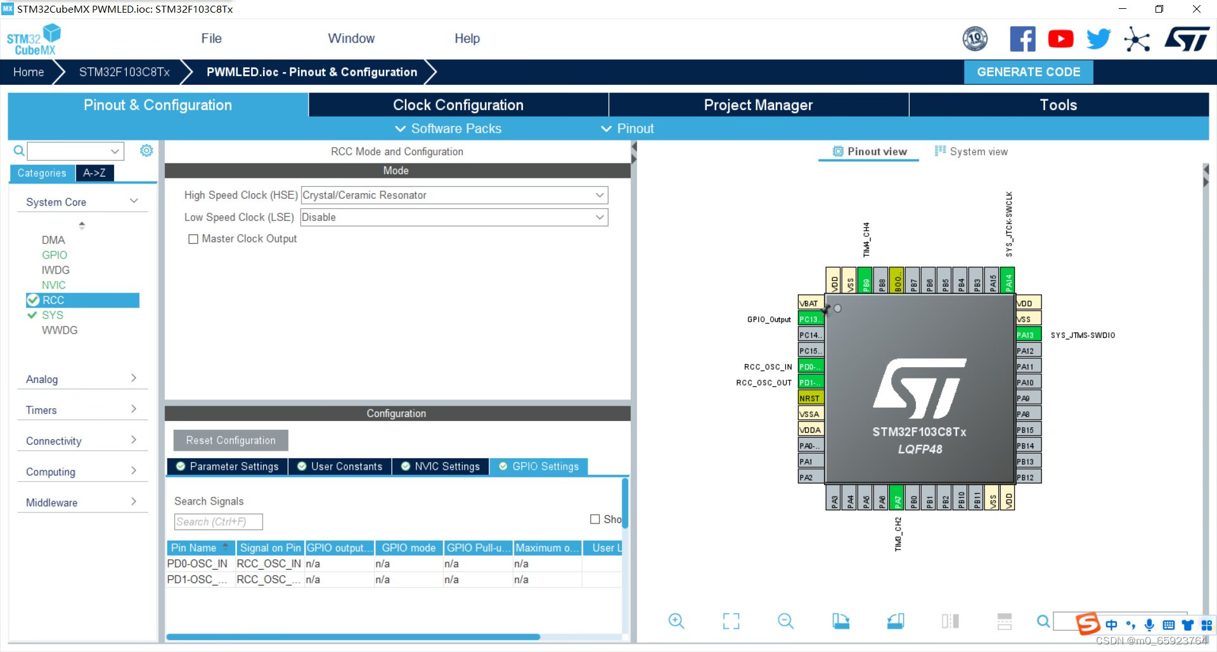The height and width of the screenshot is (652, 1217).
Task: Zoom in on the pinout view
Action: [x=676, y=621]
